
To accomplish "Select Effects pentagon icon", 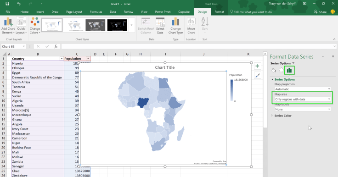I will [x=282, y=70].
